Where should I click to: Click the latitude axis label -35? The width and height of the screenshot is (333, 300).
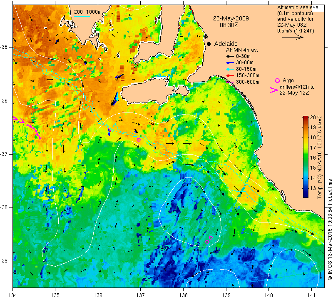tap(4, 47)
